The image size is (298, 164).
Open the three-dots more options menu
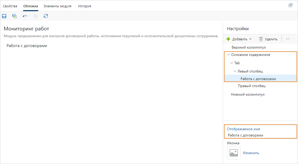pos(288,39)
